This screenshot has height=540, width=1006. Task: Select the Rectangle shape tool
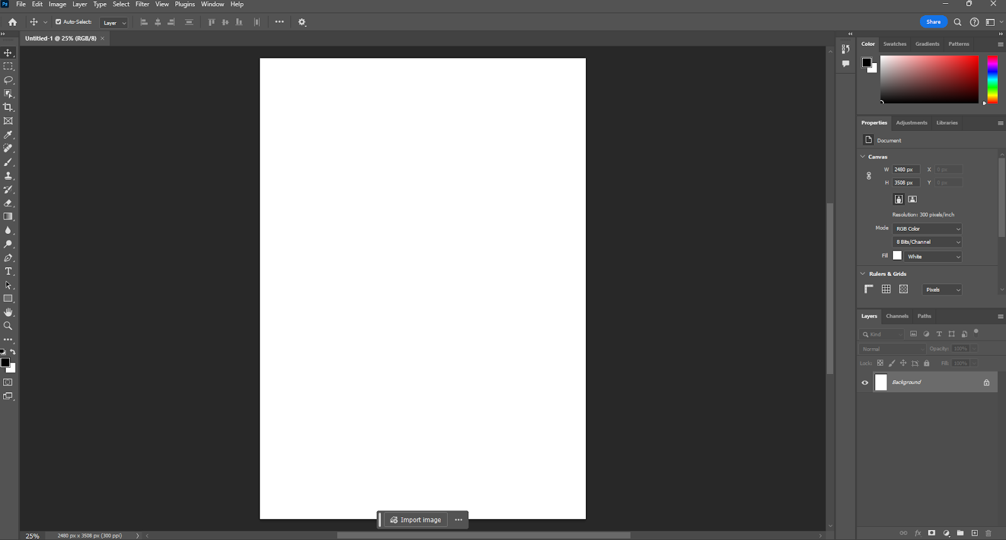[8, 299]
